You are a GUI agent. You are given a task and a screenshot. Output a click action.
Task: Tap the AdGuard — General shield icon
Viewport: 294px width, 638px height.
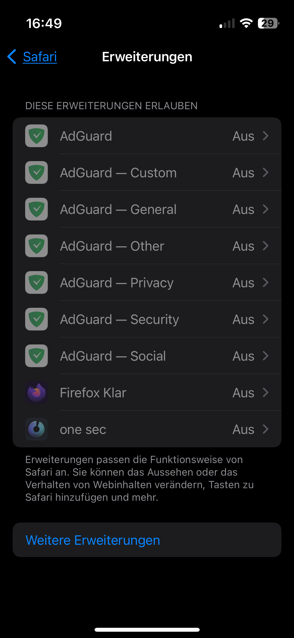point(36,209)
